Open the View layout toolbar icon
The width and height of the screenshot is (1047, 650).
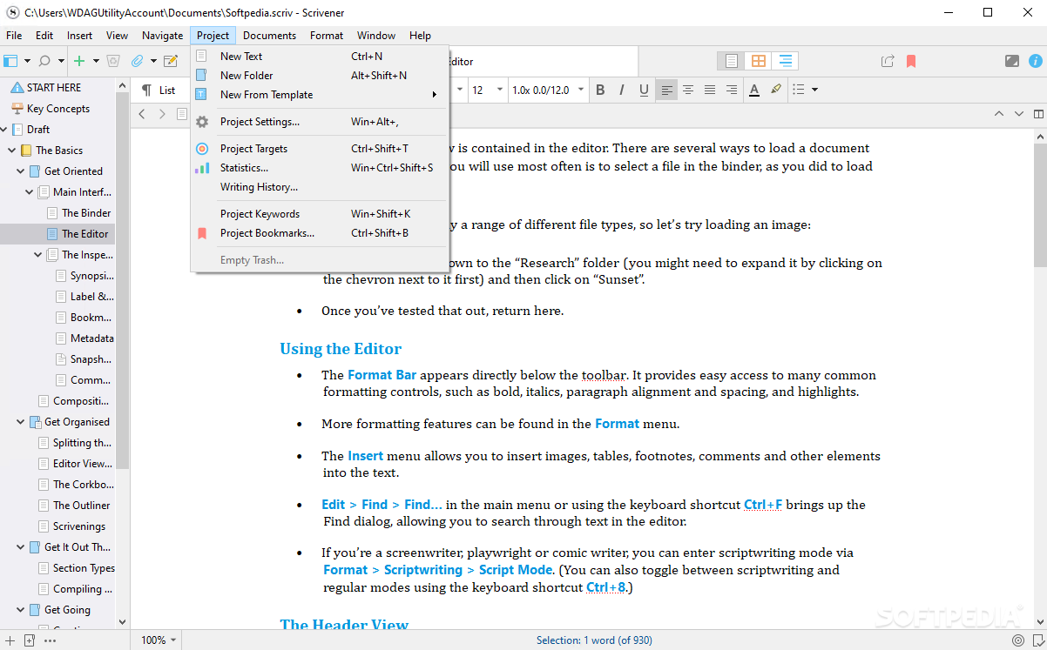tap(10, 61)
